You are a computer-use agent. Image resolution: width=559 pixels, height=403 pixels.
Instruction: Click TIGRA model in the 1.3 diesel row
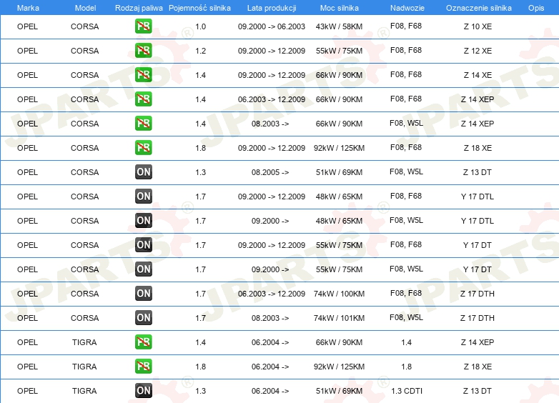click(84, 391)
